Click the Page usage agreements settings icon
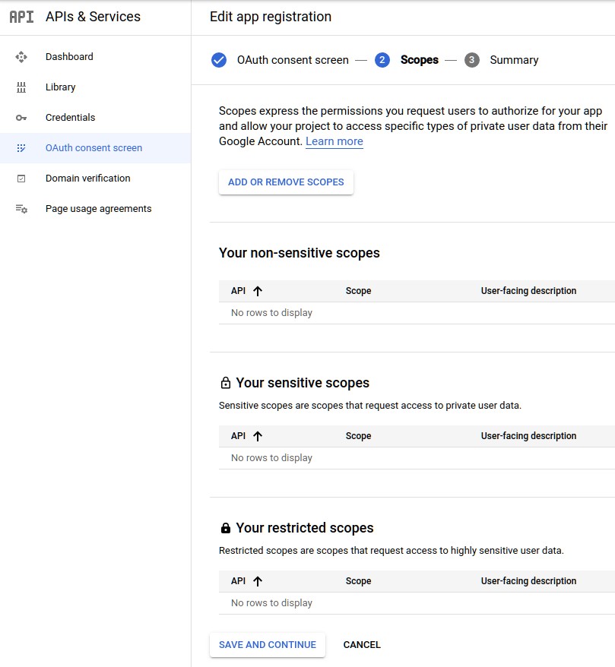615x667 pixels. tap(21, 209)
